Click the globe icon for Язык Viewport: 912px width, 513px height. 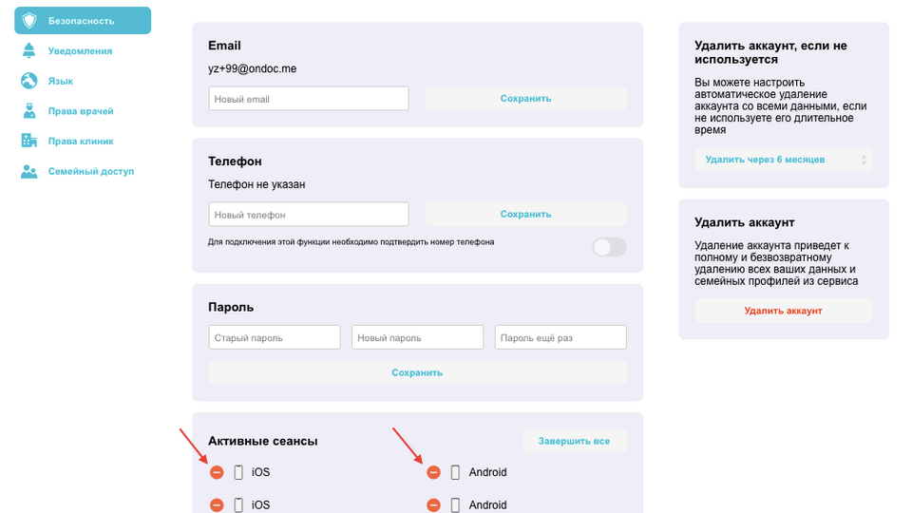(29, 82)
